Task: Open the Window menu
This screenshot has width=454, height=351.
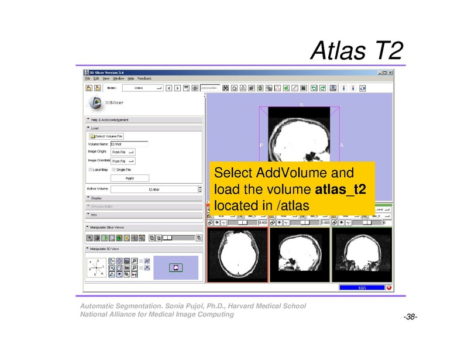Action: coord(118,78)
